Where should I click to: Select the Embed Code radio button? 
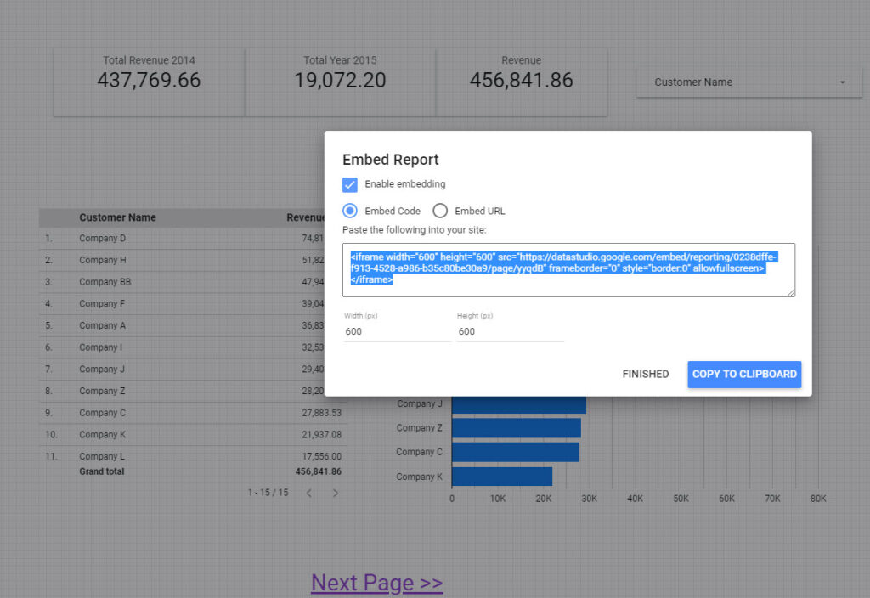tap(349, 211)
